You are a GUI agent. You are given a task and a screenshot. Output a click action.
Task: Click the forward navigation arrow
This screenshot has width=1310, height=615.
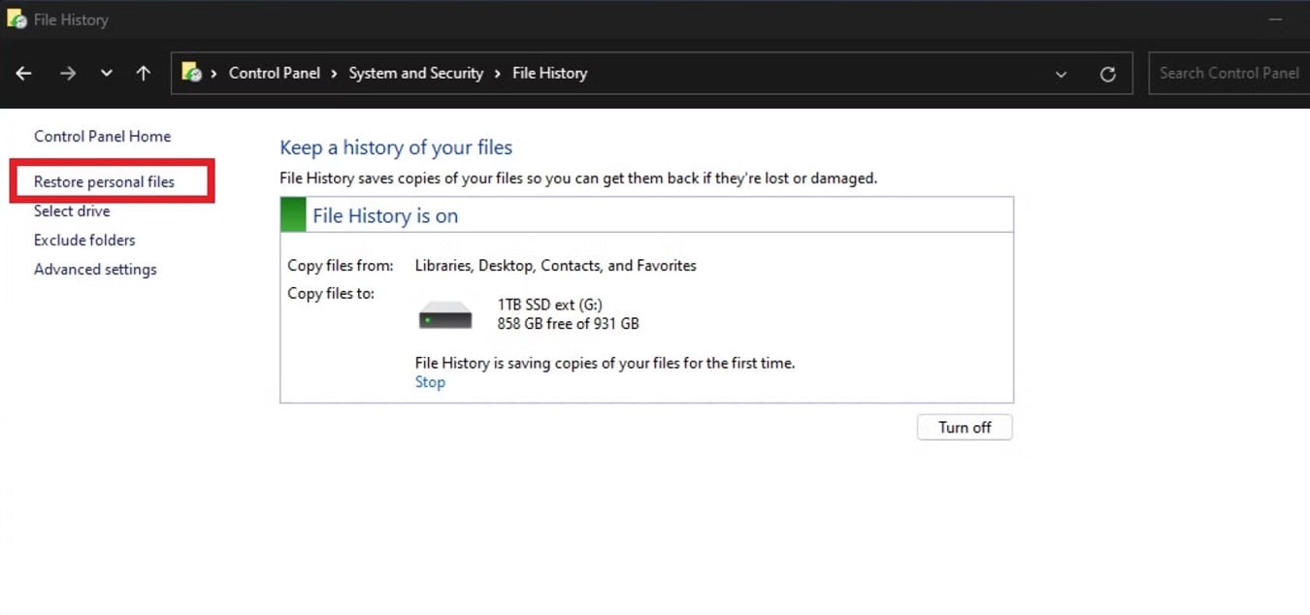click(x=67, y=74)
